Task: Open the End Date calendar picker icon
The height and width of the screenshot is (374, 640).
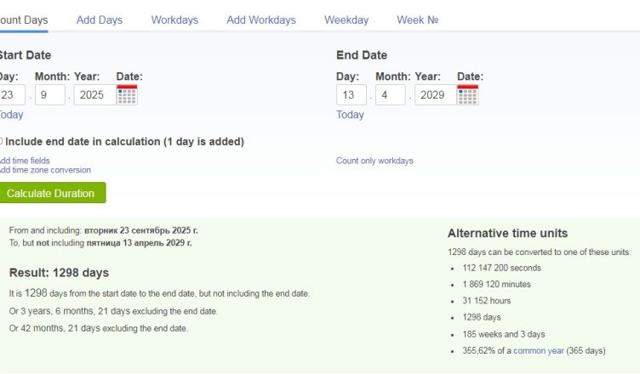Action: [x=467, y=94]
